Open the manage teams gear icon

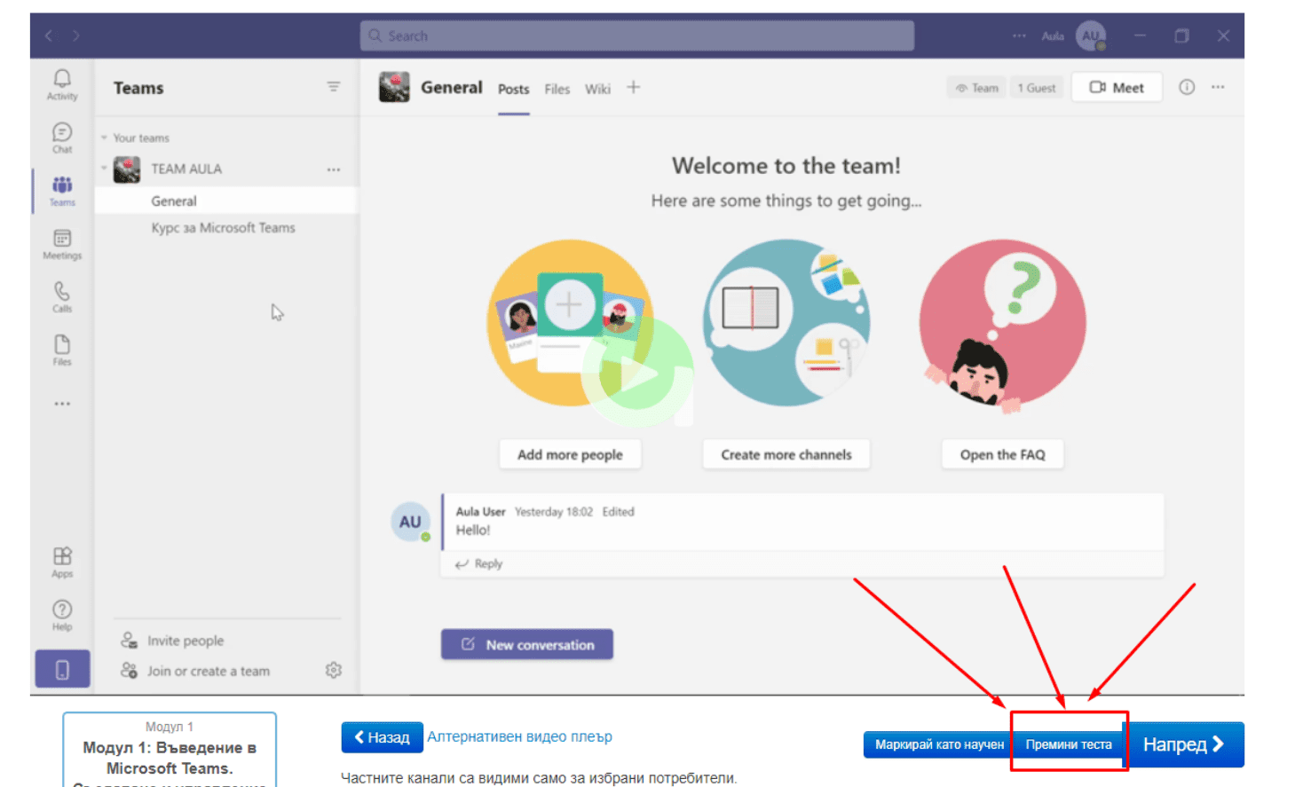coord(334,670)
